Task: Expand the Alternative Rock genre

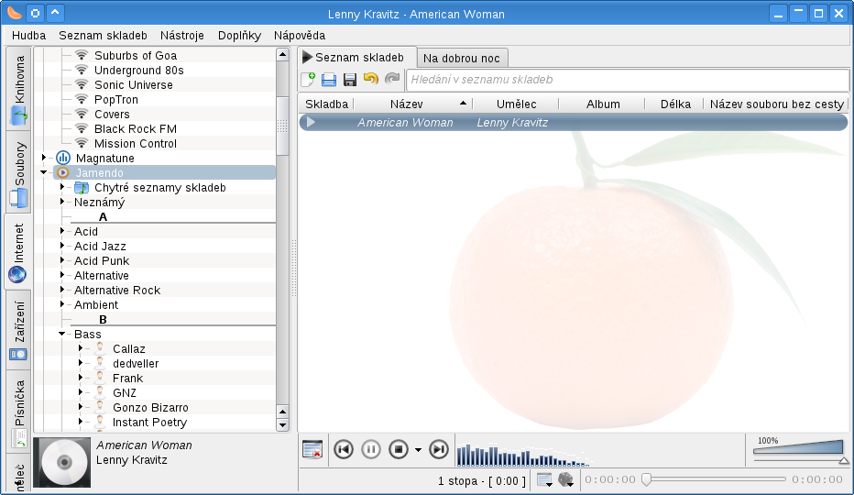Action: coord(62,290)
